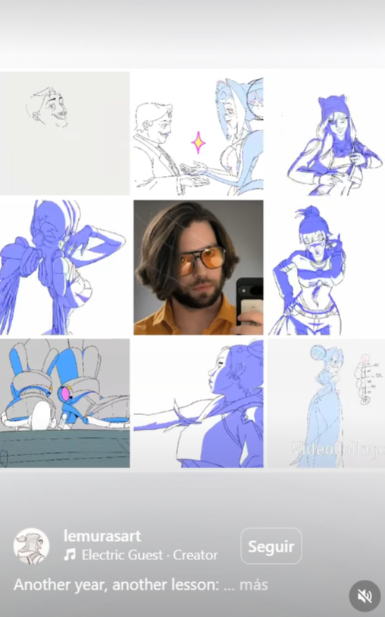Select the hair-bun girl with goggles drawing

point(327,267)
